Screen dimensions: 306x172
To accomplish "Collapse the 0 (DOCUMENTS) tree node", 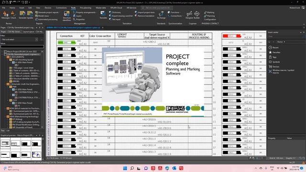I will pos(5,57).
